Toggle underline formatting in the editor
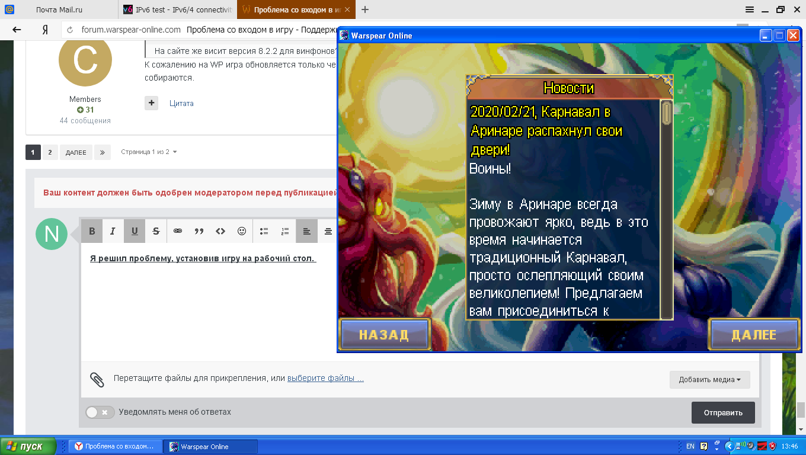This screenshot has width=806, height=455. [x=135, y=231]
